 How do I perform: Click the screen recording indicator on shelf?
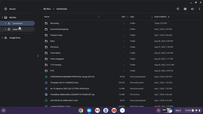(159, 111)
